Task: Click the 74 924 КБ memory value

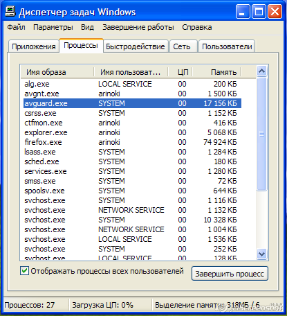Action: [x=220, y=142]
